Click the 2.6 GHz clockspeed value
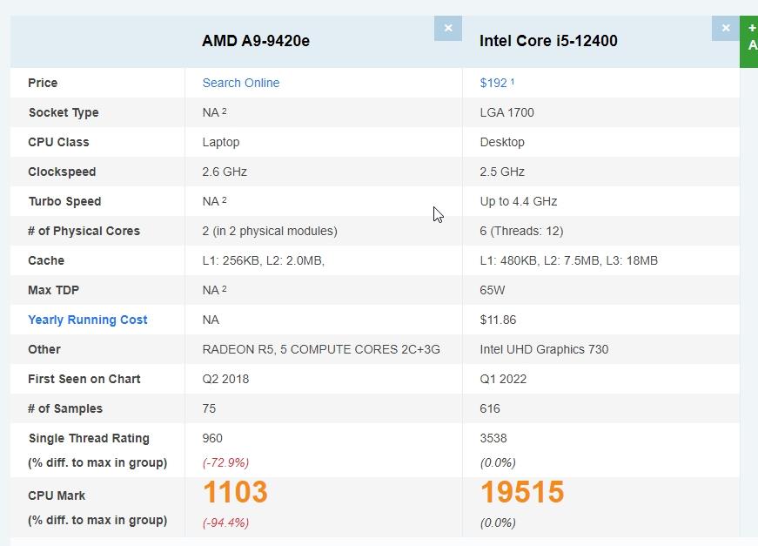The image size is (758, 546). [225, 172]
